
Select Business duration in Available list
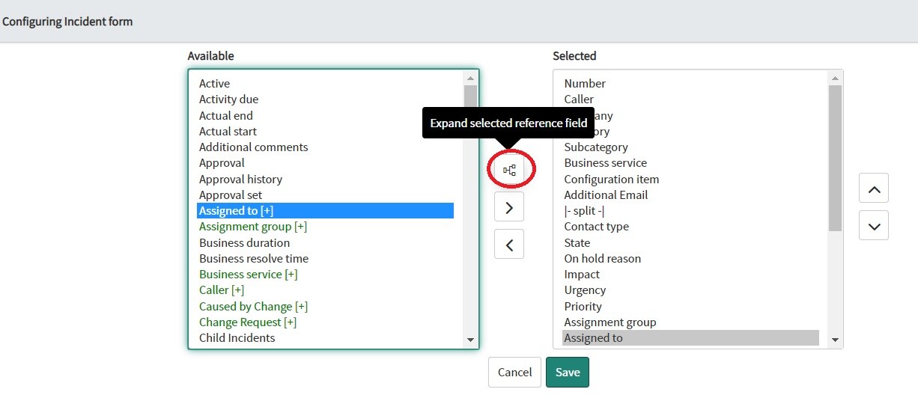[325, 243]
